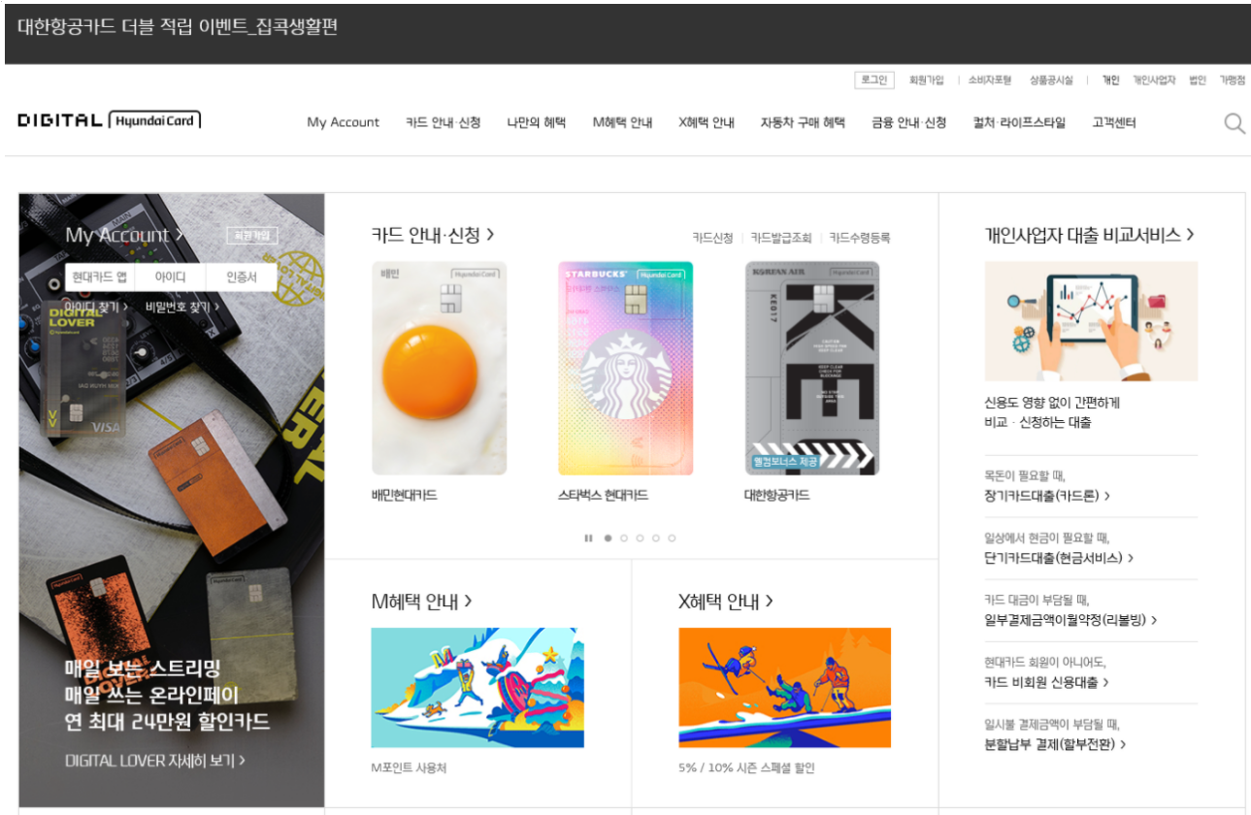Pause the card carousel autoplay

pyautogui.click(x=588, y=538)
